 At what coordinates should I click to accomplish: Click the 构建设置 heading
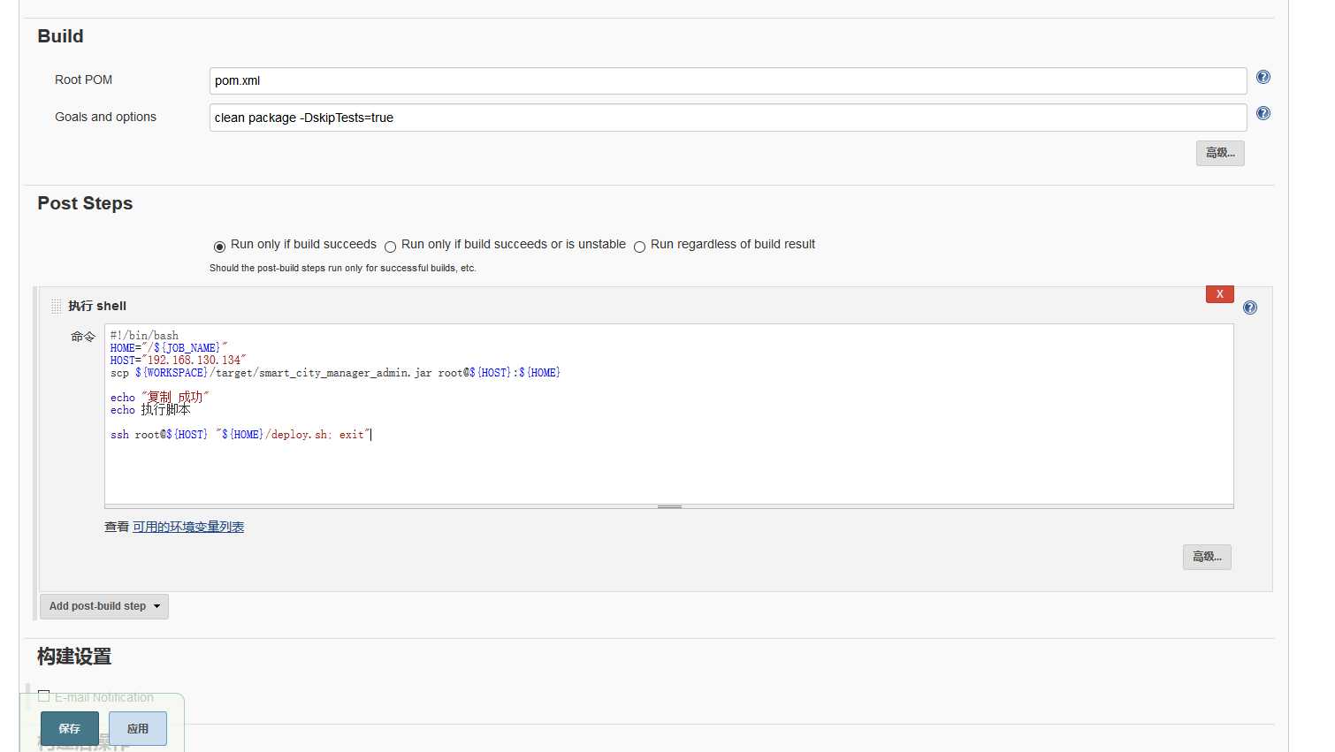coord(74,657)
